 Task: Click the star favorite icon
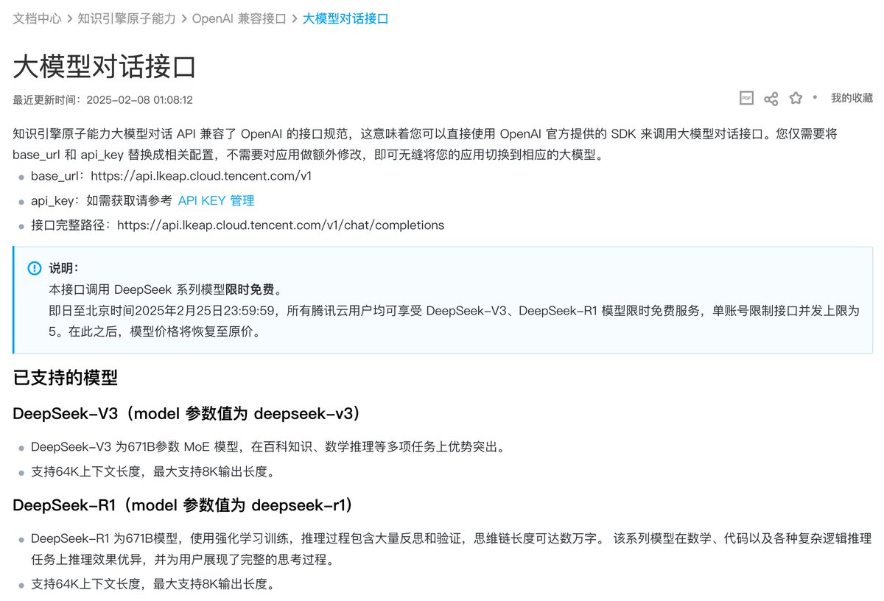click(796, 98)
